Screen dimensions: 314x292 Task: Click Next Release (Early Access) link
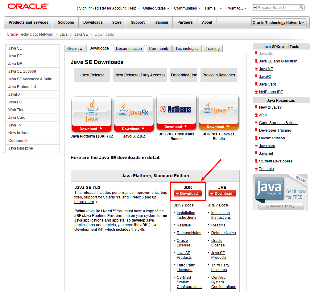140,75
